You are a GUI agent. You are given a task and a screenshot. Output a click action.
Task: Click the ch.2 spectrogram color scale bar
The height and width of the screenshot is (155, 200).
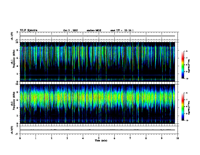coord(183,107)
